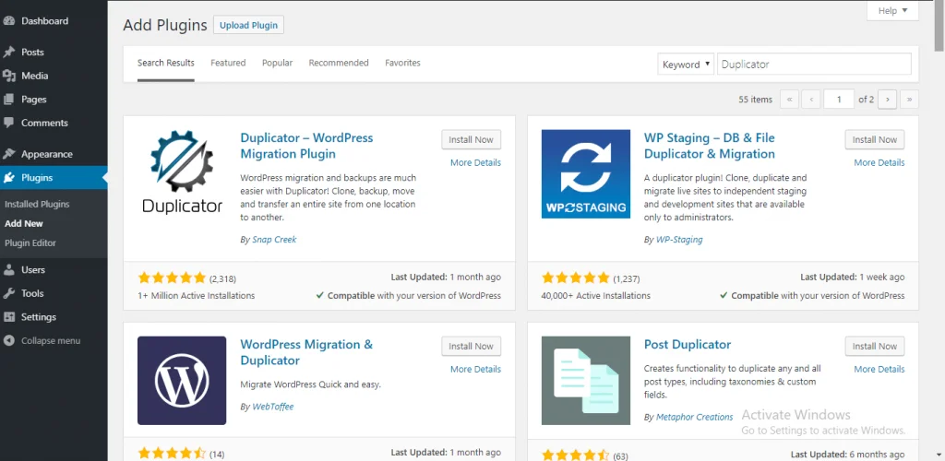The width and height of the screenshot is (945, 461).
Task: Click the Appearance brush icon
Action: [9, 154]
